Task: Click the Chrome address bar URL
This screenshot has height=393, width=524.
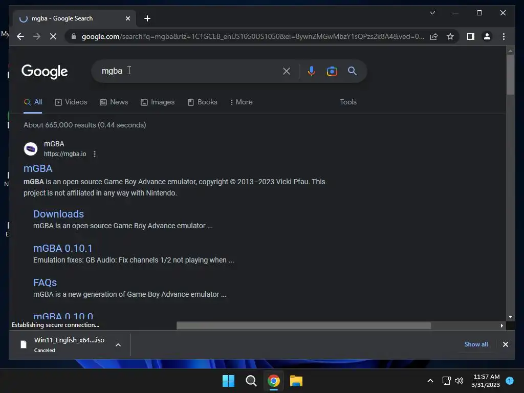Action: click(x=253, y=36)
